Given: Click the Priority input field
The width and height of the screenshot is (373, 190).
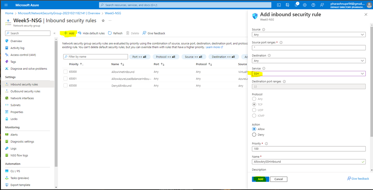Looking at the screenshot, I should [308, 149].
